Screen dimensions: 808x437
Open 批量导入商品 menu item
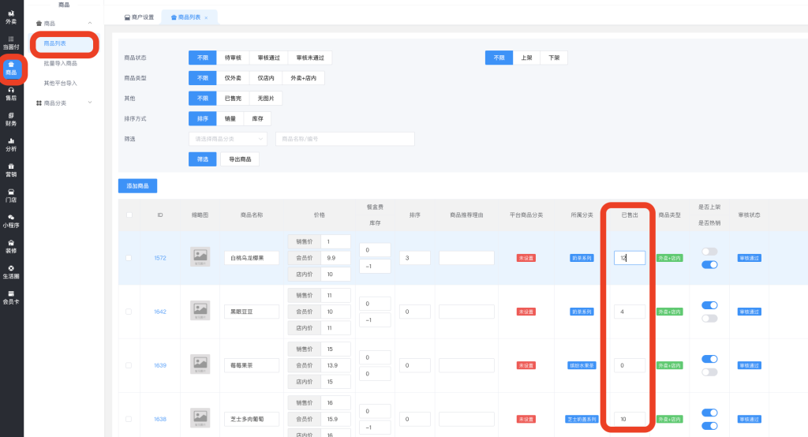(x=61, y=63)
